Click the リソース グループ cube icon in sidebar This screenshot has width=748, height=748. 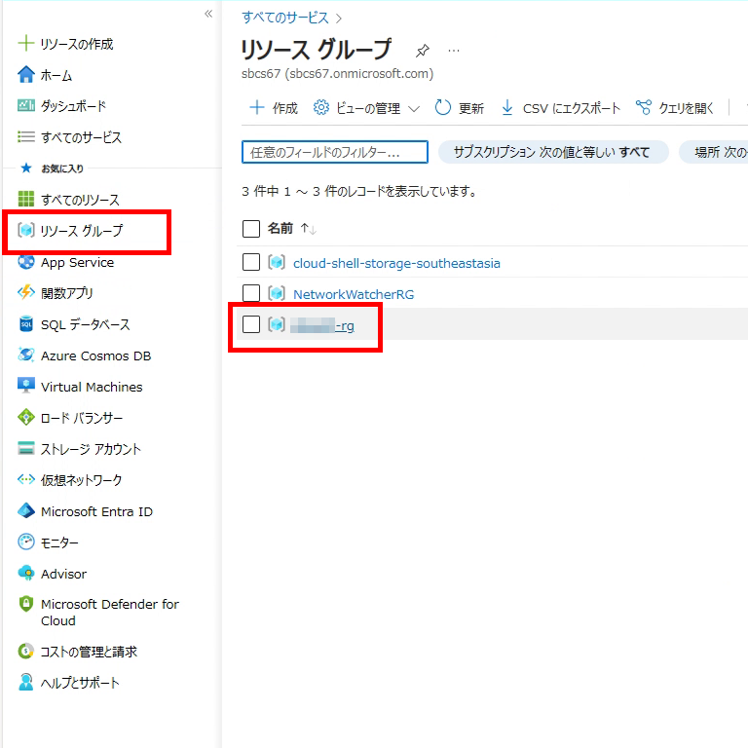pos(25,230)
